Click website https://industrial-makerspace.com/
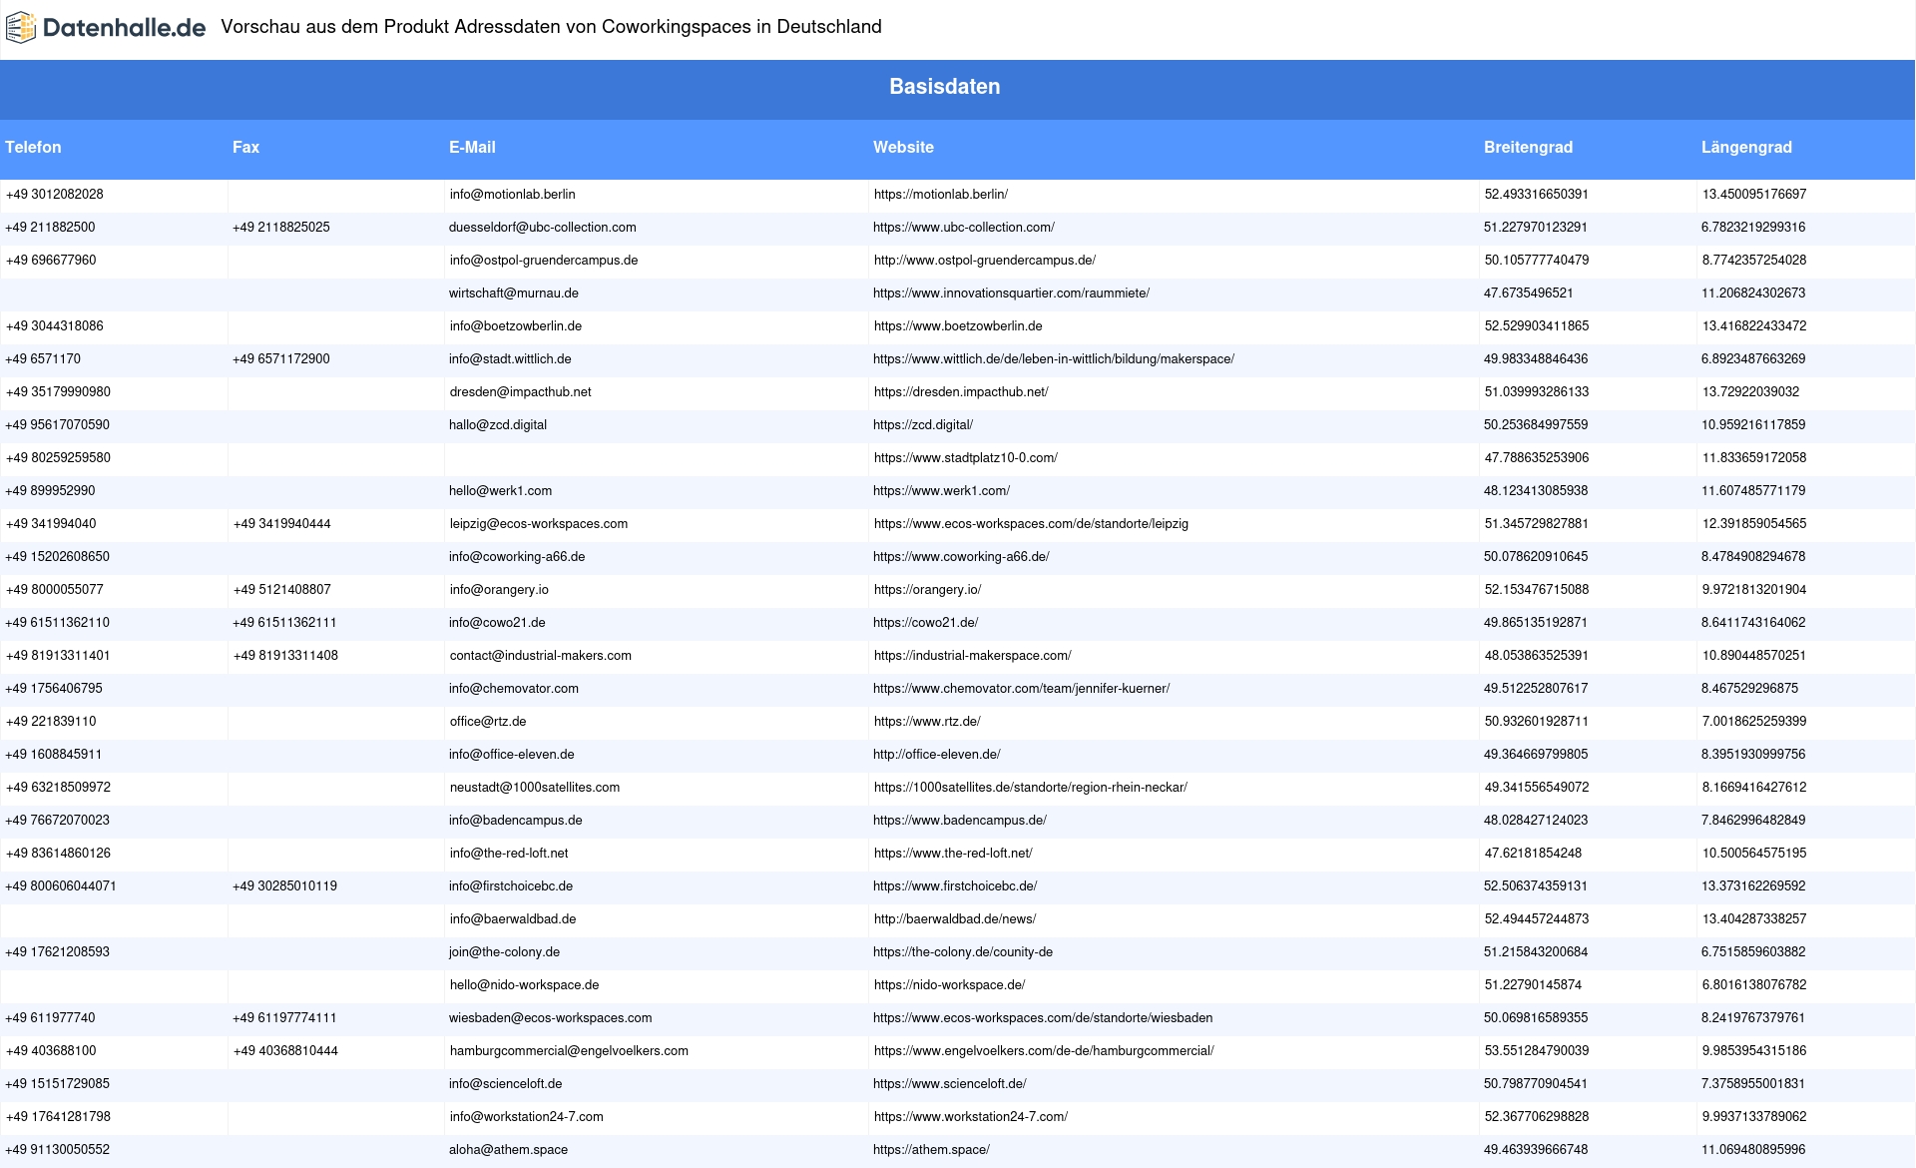This screenshot has width=1916, height=1168. click(973, 656)
